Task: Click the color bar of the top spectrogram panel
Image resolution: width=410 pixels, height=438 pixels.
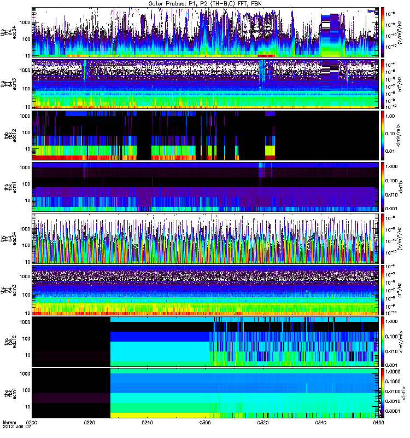Action: [384, 31]
